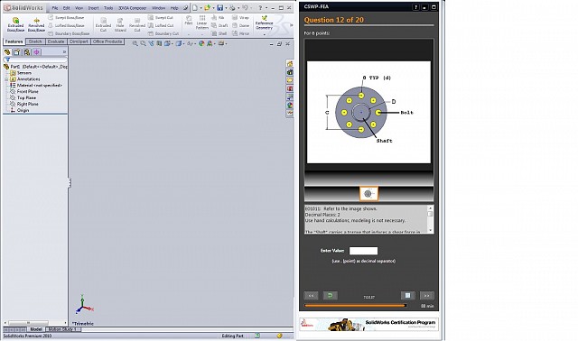Click the Edit Appearance sphere icon
The image size is (578, 341).
point(201,43)
